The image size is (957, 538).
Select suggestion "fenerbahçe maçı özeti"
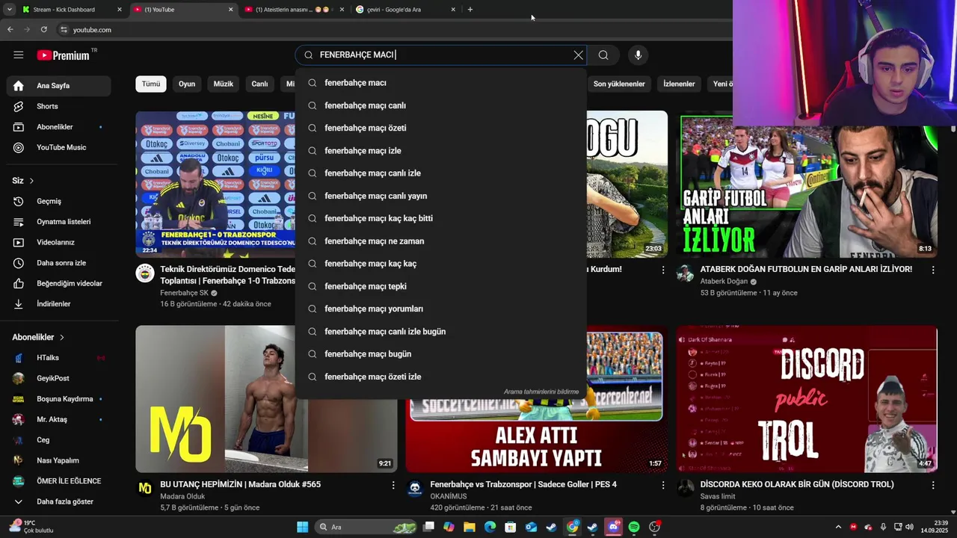click(x=441, y=128)
